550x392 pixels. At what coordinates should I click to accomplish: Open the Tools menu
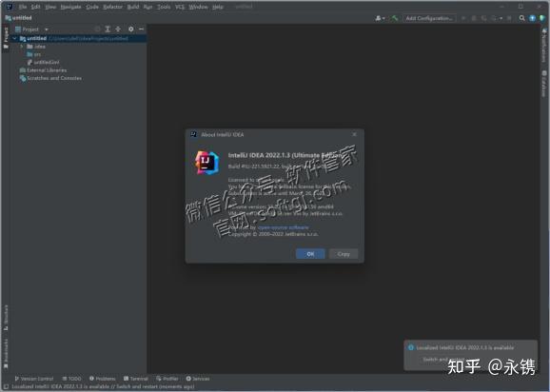click(x=164, y=7)
